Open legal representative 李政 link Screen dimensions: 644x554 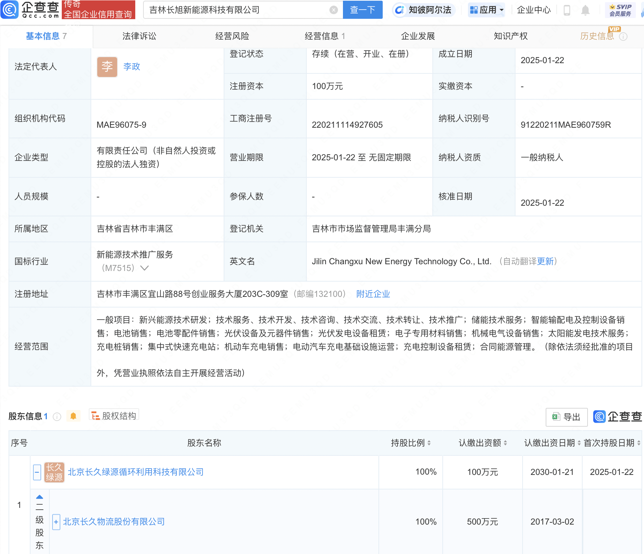(132, 67)
